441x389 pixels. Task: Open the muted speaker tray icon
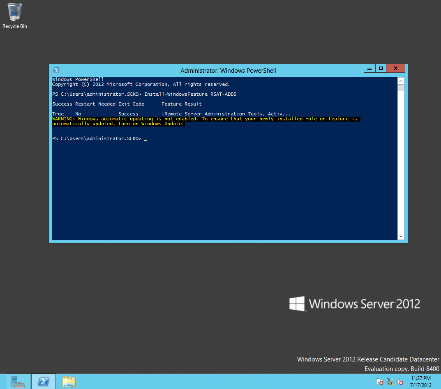click(399, 382)
